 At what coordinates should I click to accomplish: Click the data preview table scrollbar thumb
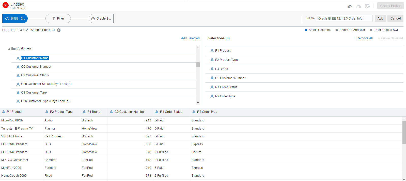[404, 132]
